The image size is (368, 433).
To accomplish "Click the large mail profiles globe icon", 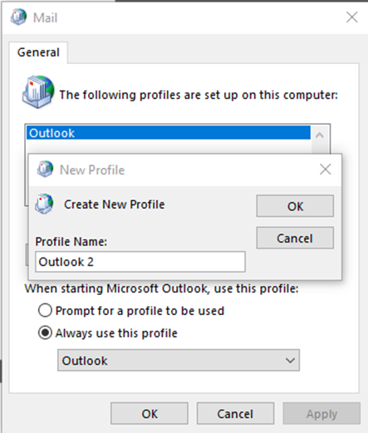I will tap(38, 91).
